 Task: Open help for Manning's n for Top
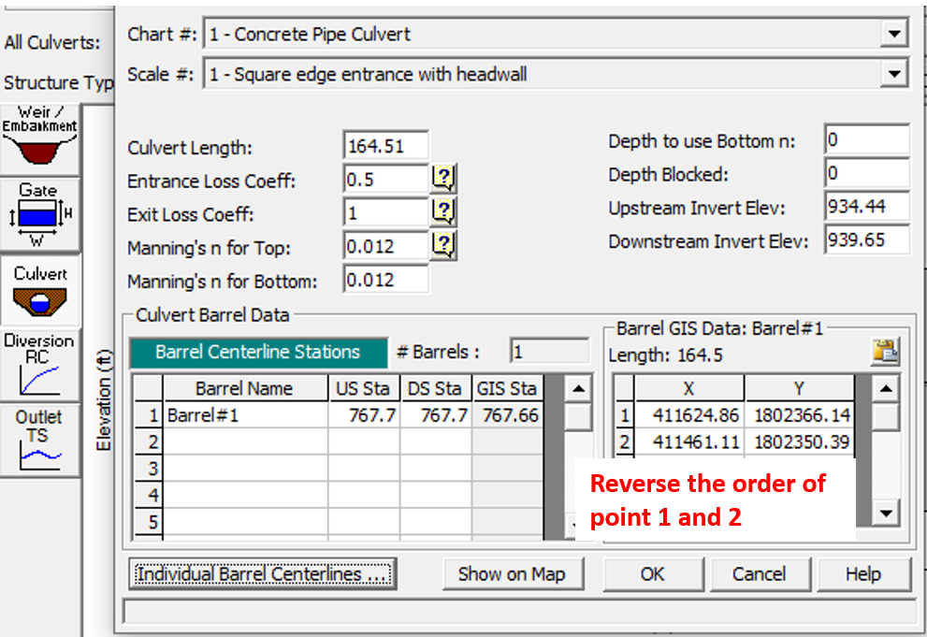pos(444,245)
